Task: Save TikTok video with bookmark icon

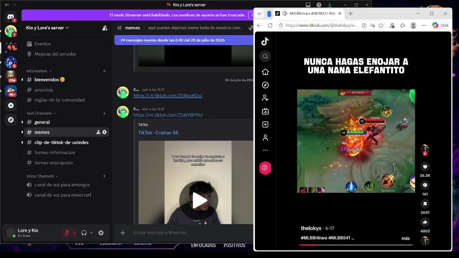Action: 425,204
